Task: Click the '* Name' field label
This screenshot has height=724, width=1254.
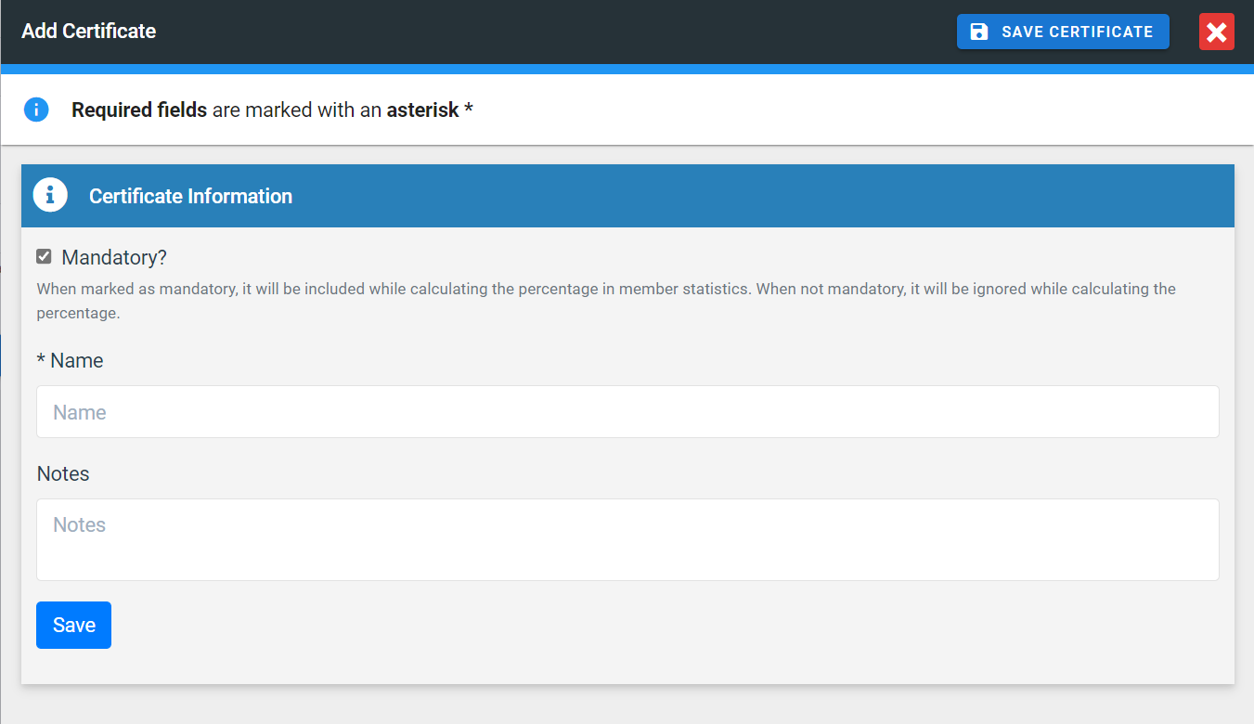Action: 71,360
